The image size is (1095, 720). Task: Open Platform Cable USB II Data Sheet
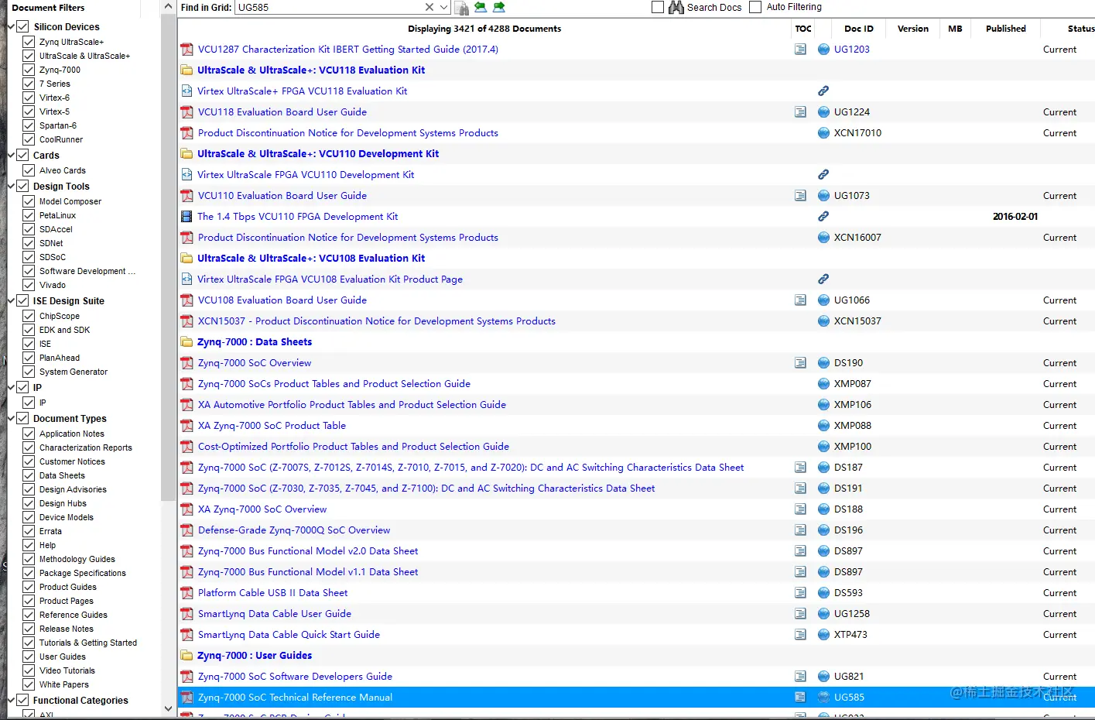[x=272, y=593]
